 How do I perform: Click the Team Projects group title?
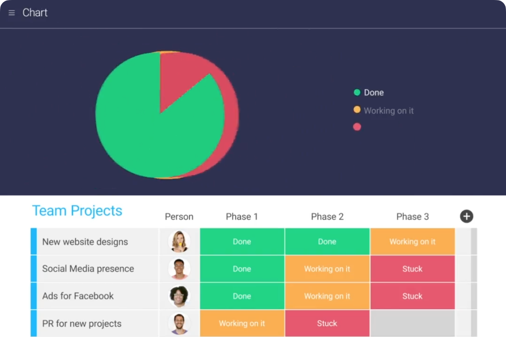click(x=77, y=210)
